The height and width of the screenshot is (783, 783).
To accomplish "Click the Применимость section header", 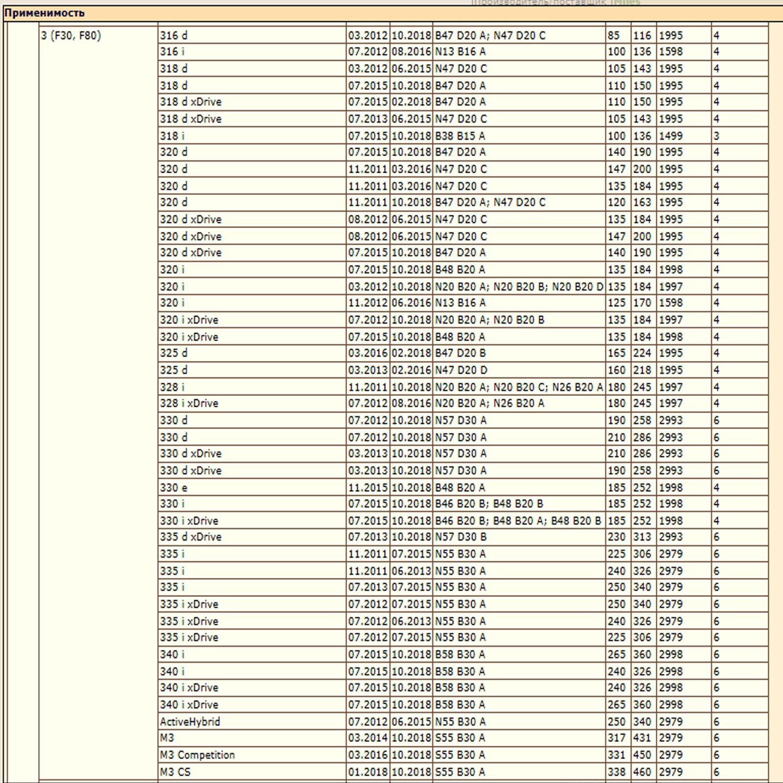I will pos(45,13).
